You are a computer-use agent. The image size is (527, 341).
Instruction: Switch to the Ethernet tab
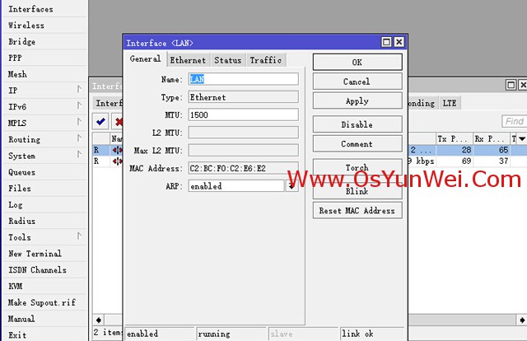pos(188,60)
